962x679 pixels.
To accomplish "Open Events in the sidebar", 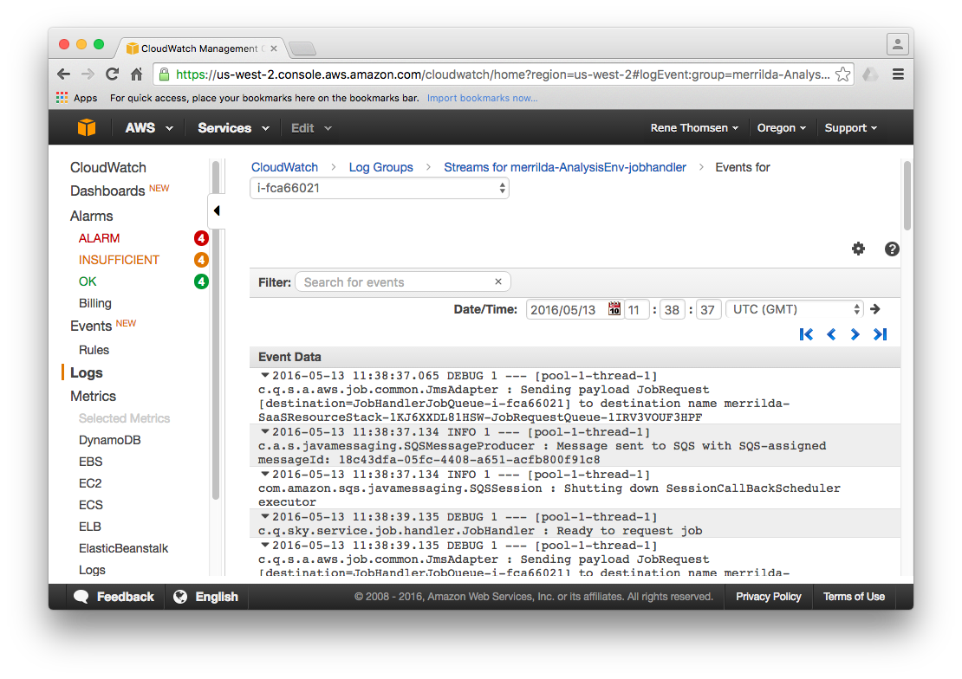I will point(91,326).
